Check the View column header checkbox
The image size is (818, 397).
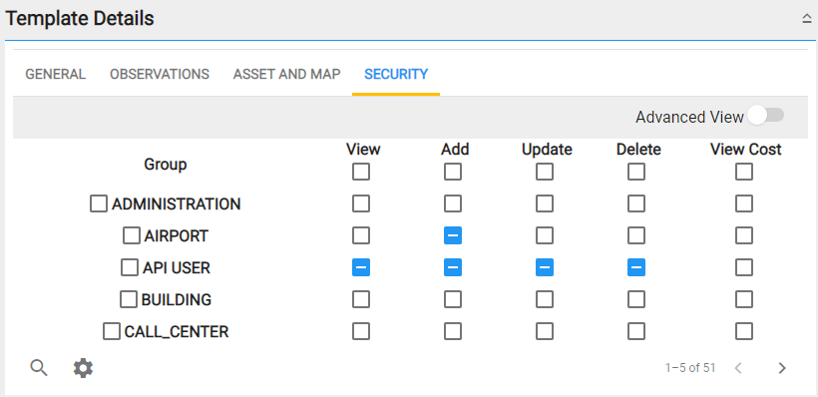[361, 172]
